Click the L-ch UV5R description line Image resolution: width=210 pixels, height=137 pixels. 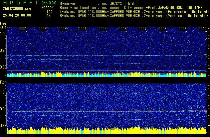[x=135, y=12]
